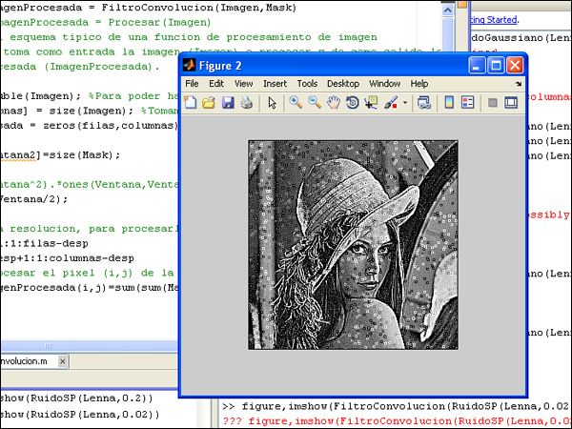The image size is (572, 429).
Task: Expand the brush color dropdown arrow
Action: click(x=404, y=102)
